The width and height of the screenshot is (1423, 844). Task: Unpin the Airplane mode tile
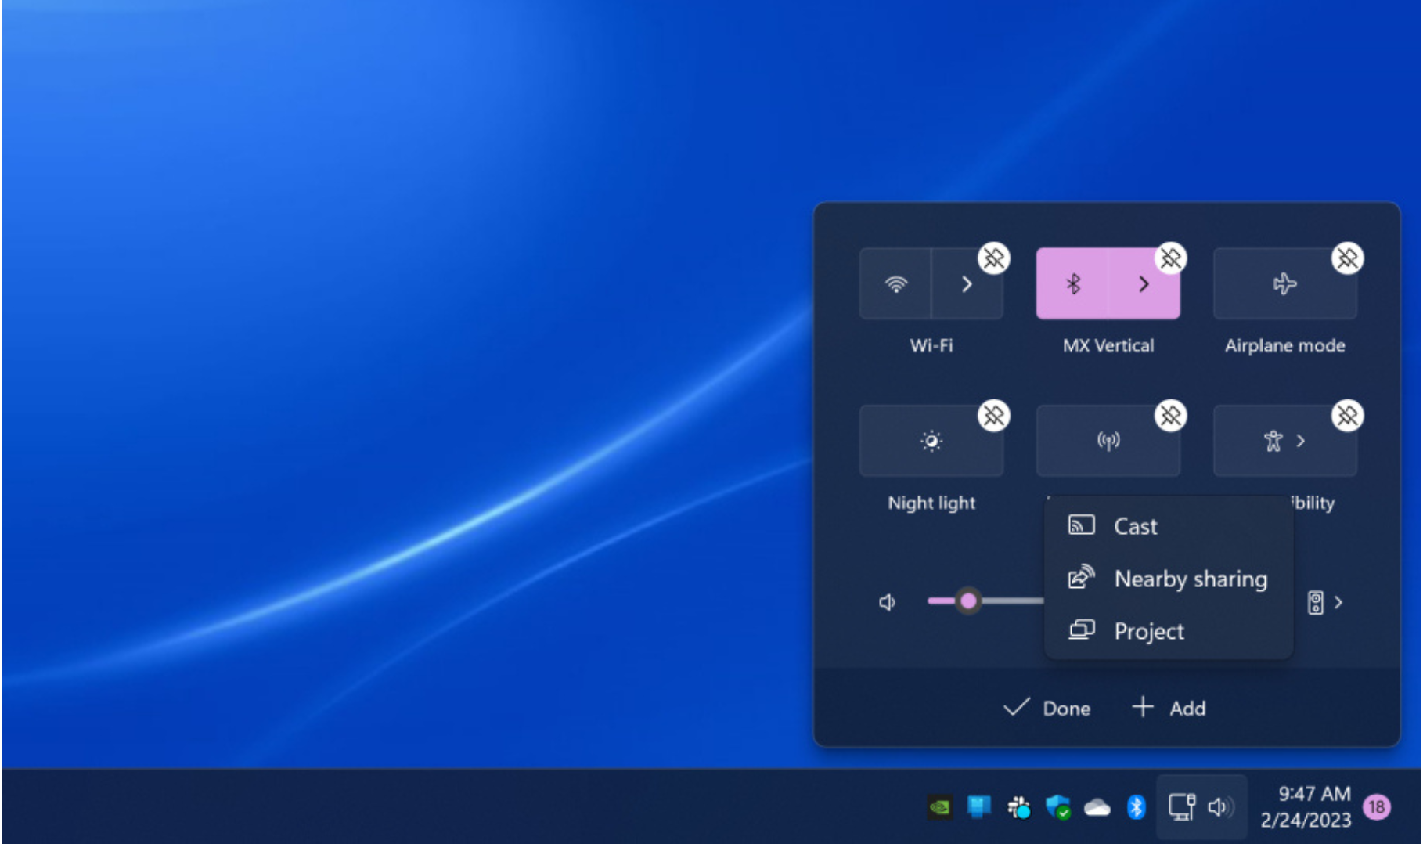pyautogui.click(x=1348, y=259)
